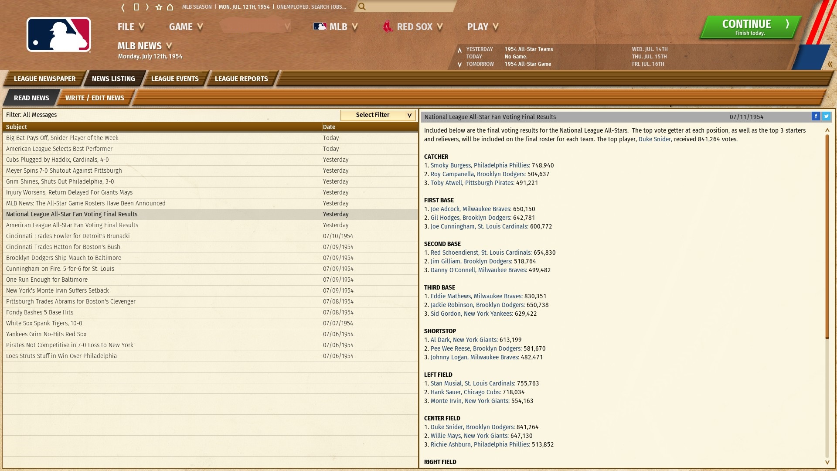Switch to the League Events tab
This screenshot has width=837, height=471.
point(175,78)
